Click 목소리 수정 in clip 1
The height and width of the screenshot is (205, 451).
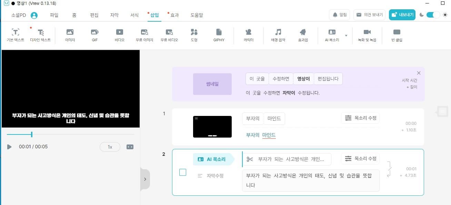[x=360, y=118]
